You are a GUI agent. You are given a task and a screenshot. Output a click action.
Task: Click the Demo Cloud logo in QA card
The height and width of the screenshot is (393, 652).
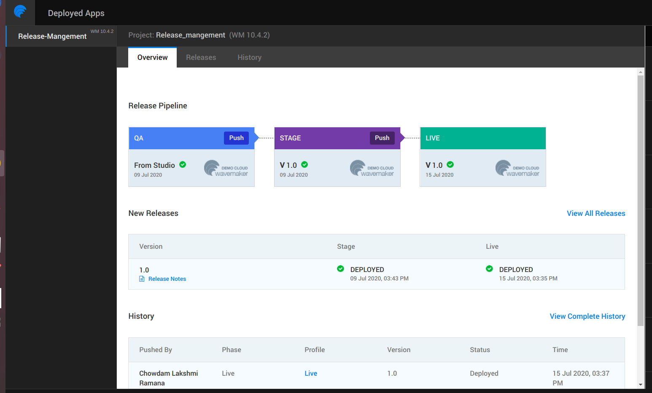click(226, 168)
